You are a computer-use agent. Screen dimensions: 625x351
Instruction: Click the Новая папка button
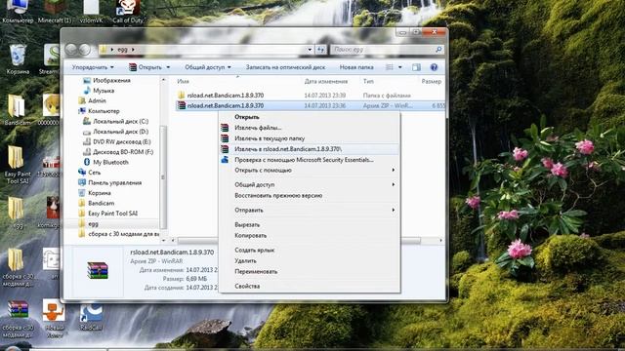pyautogui.click(x=356, y=67)
